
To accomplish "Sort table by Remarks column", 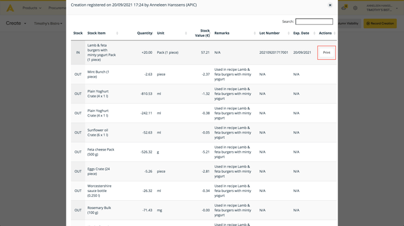I will tap(234, 33).
